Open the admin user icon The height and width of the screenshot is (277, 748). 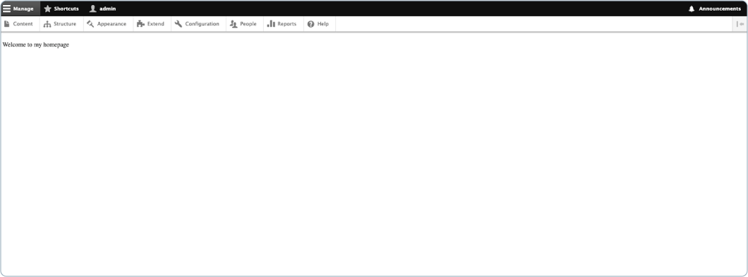pos(93,8)
